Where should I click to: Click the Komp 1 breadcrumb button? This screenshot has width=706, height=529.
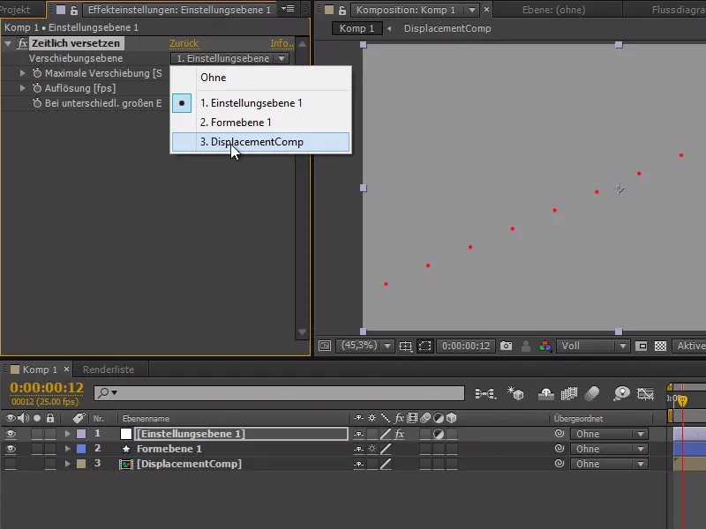pos(357,28)
